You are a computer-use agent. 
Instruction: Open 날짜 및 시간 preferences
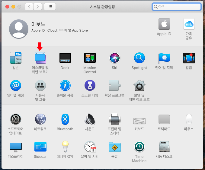(90, 147)
